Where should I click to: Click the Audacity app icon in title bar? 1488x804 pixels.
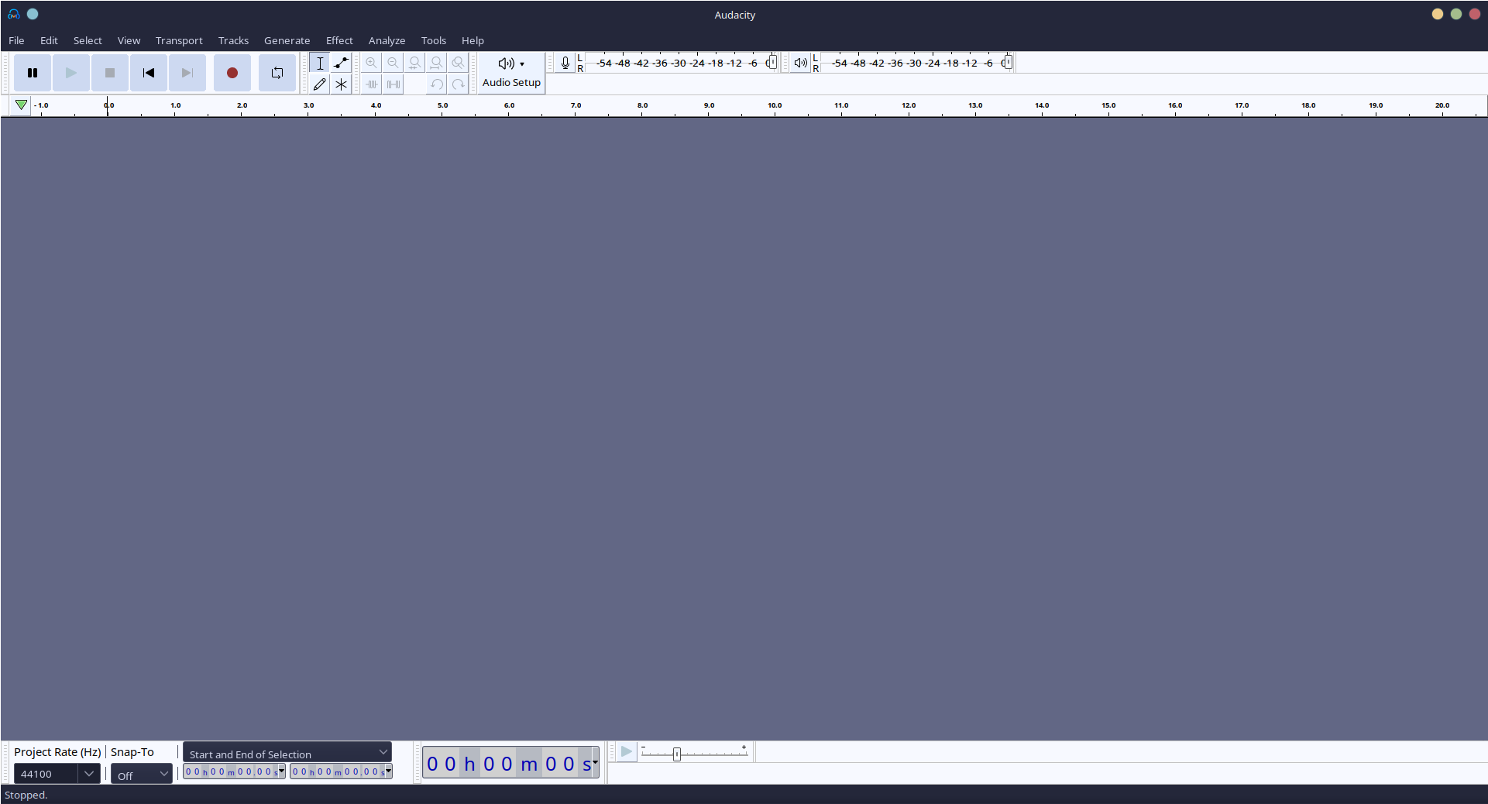14,14
